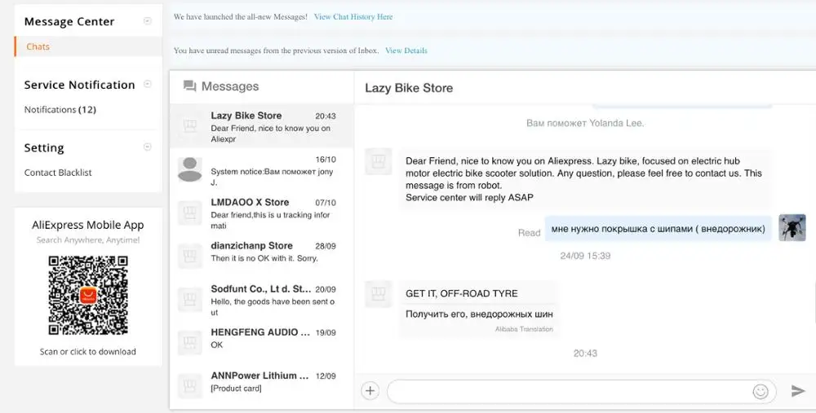Click the GET IT, OFF-ROAD TYRE message
The width and height of the screenshot is (816, 413).
coord(462,293)
